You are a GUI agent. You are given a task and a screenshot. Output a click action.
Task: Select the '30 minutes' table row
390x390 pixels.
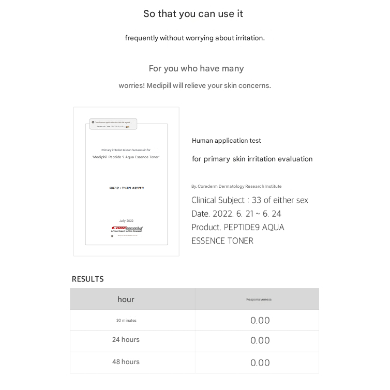[126, 321]
